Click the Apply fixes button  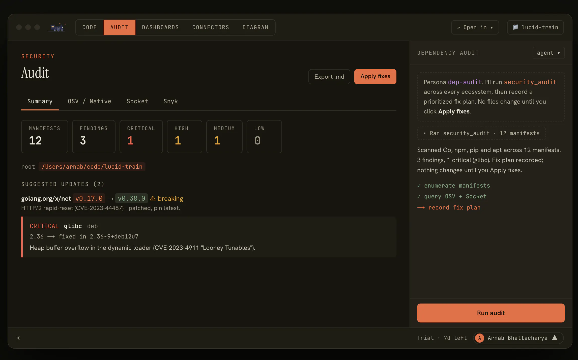tap(375, 76)
